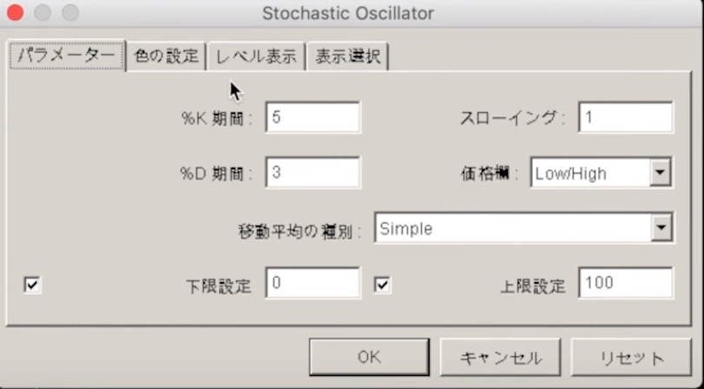This screenshot has height=389, width=704.
Task: Switch to the 色の設定 tab
Action: point(166,56)
